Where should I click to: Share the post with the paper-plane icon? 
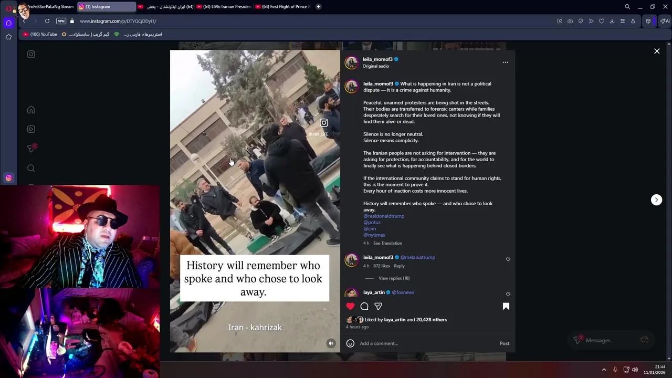click(378, 306)
